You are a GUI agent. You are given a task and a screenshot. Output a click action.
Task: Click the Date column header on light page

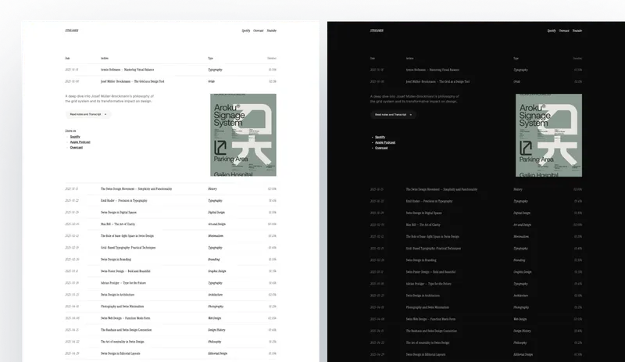click(x=68, y=59)
